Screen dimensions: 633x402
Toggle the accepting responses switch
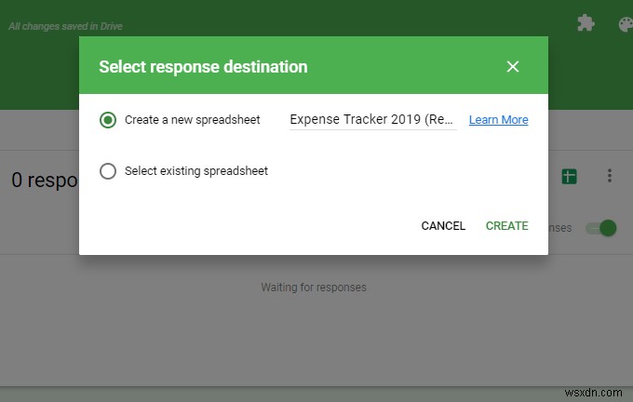601,228
